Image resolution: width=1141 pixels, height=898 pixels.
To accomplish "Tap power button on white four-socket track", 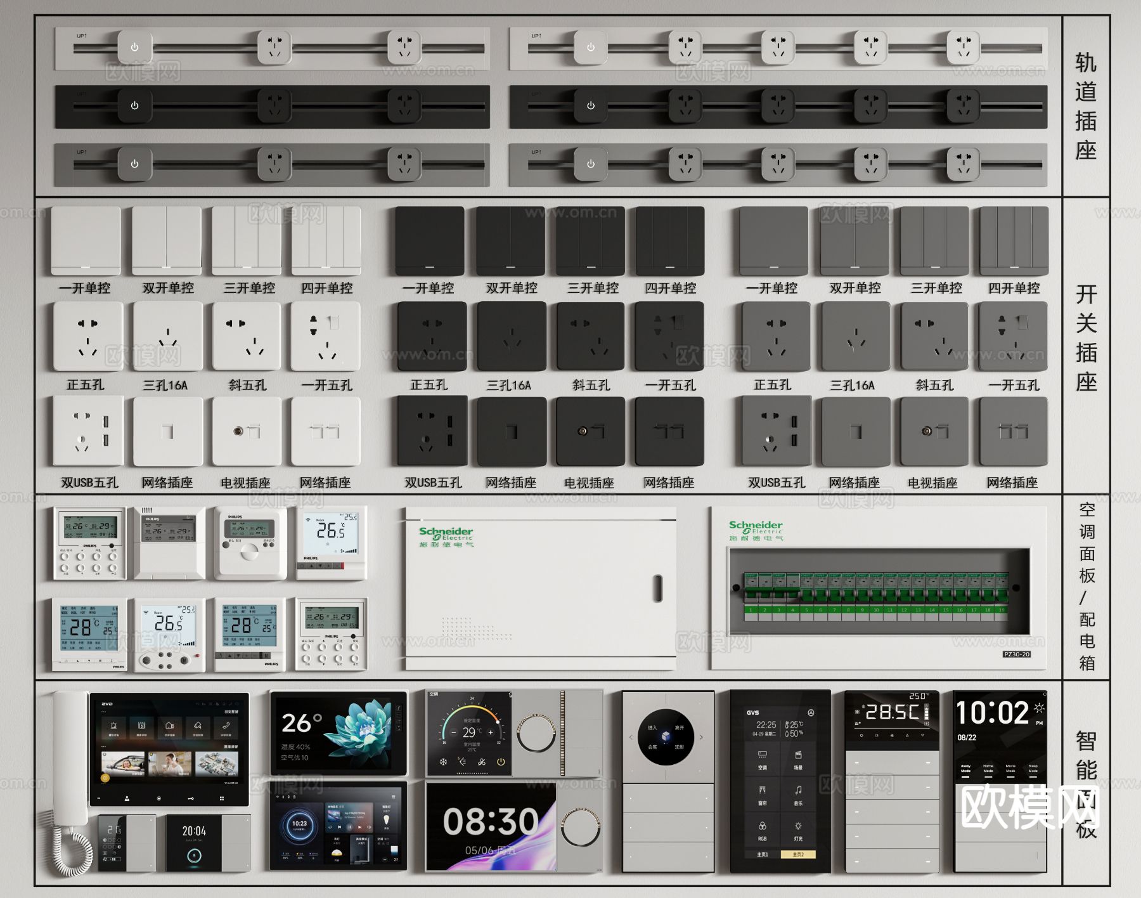I will coord(591,48).
